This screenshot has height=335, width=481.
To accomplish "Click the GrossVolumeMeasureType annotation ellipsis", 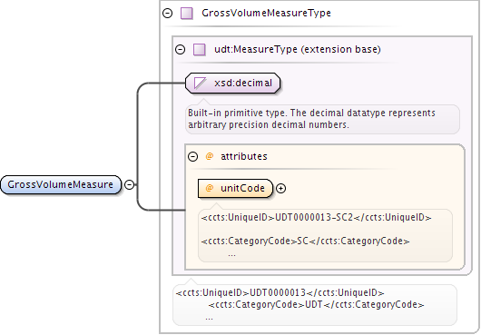I will pyautogui.click(x=209, y=318).
